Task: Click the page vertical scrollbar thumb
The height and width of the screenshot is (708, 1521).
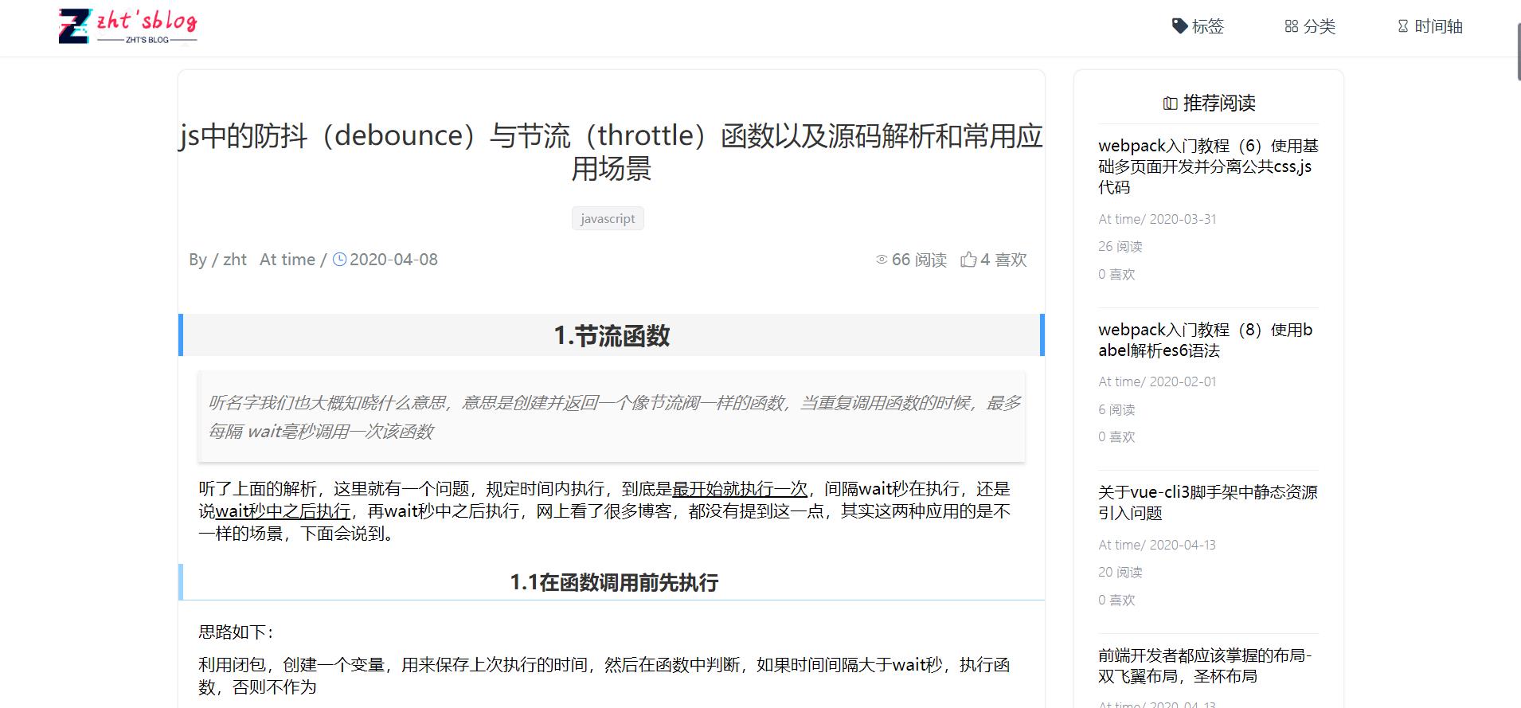Action: click(1518, 52)
